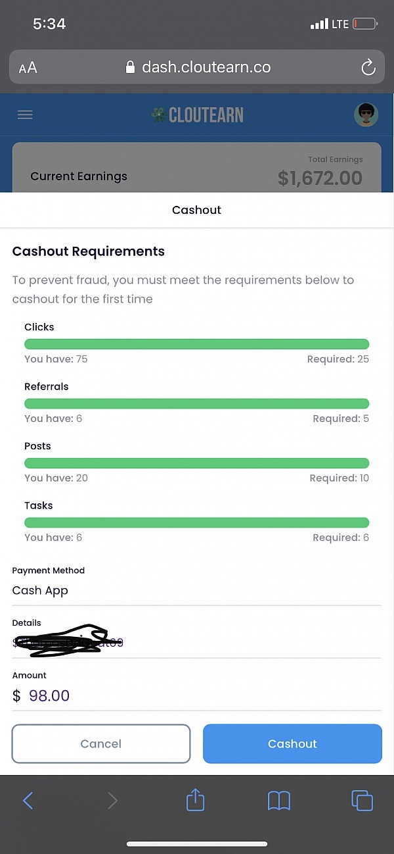Screen dimensions: 394x854
Task: Click the Cancel button
Action: pyautogui.click(x=101, y=743)
